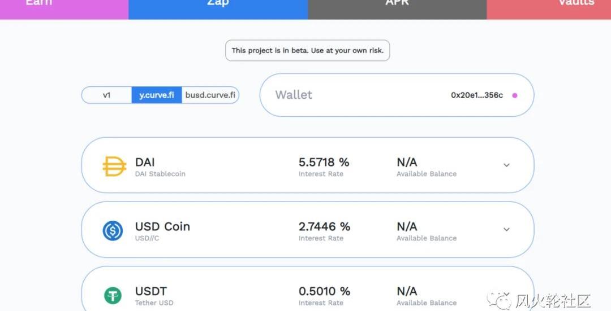
Task: Click the DAI available balance value
Action: [407, 163]
